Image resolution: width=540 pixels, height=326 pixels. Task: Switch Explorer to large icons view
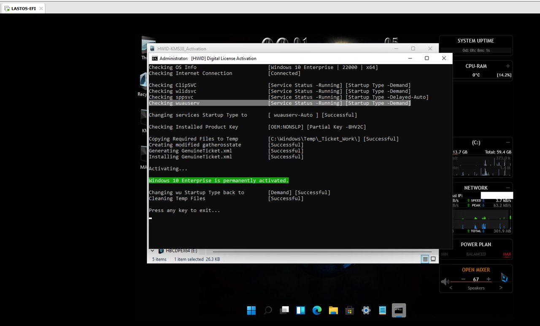(x=433, y=259)
